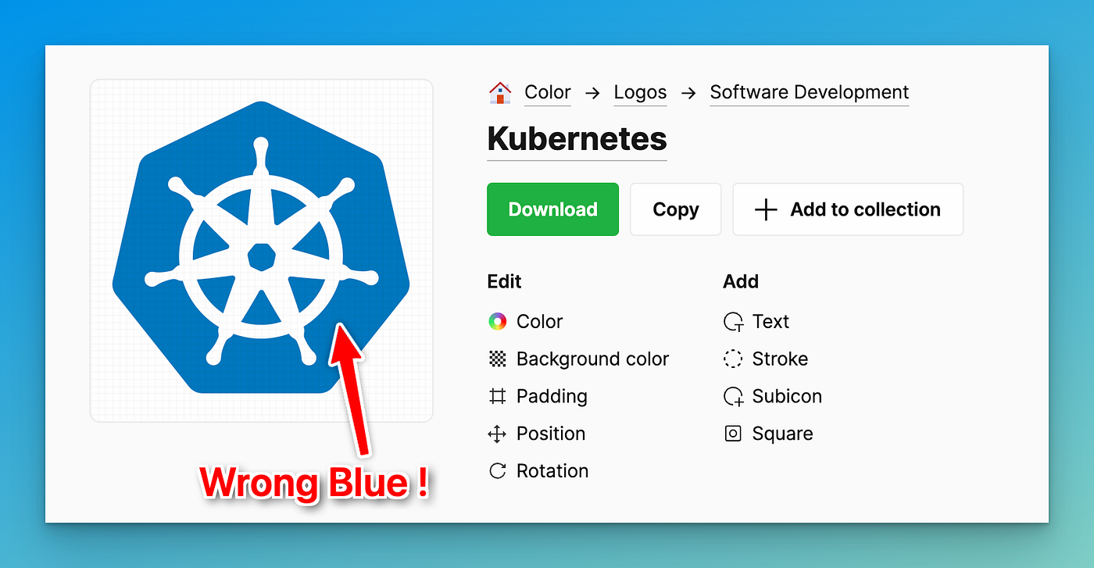Select the Position tool

tap(550, 434)
